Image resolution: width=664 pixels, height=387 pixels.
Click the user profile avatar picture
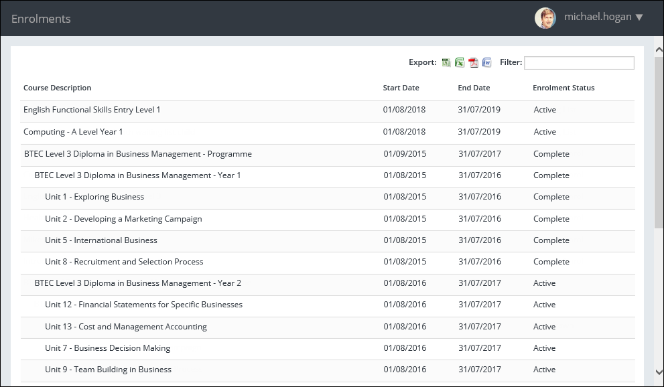click(x=545, y=18)
